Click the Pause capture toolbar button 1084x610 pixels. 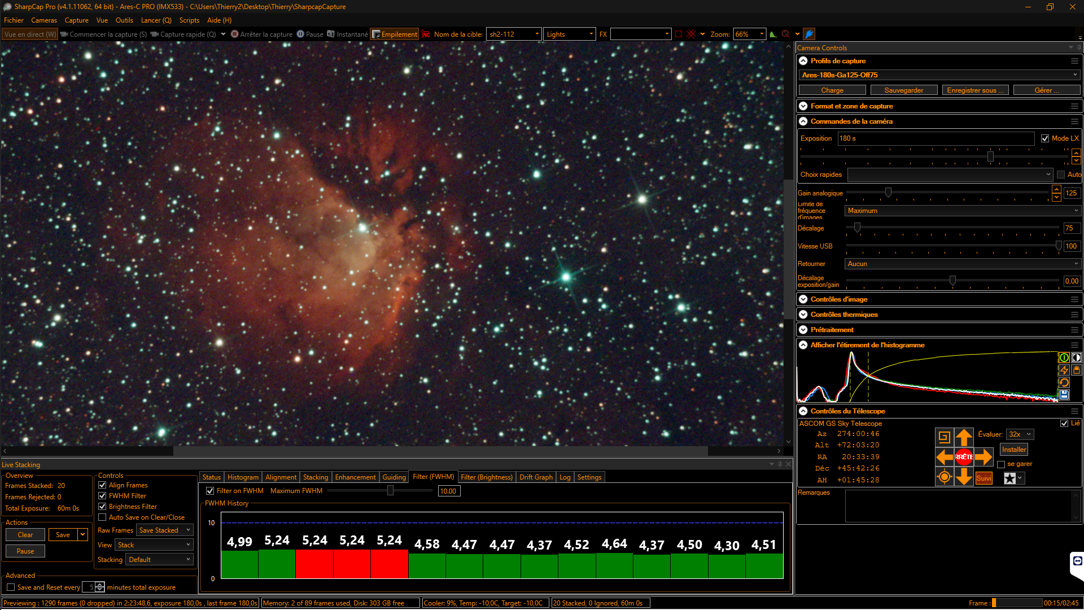pyautogui.click(x=310, y=34)
